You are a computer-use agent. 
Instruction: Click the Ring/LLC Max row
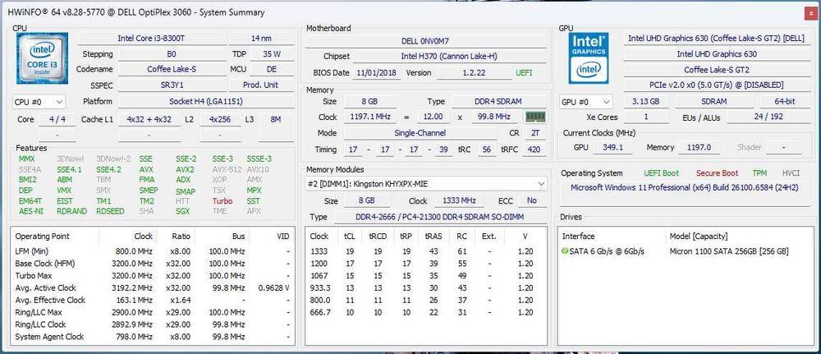153,312
